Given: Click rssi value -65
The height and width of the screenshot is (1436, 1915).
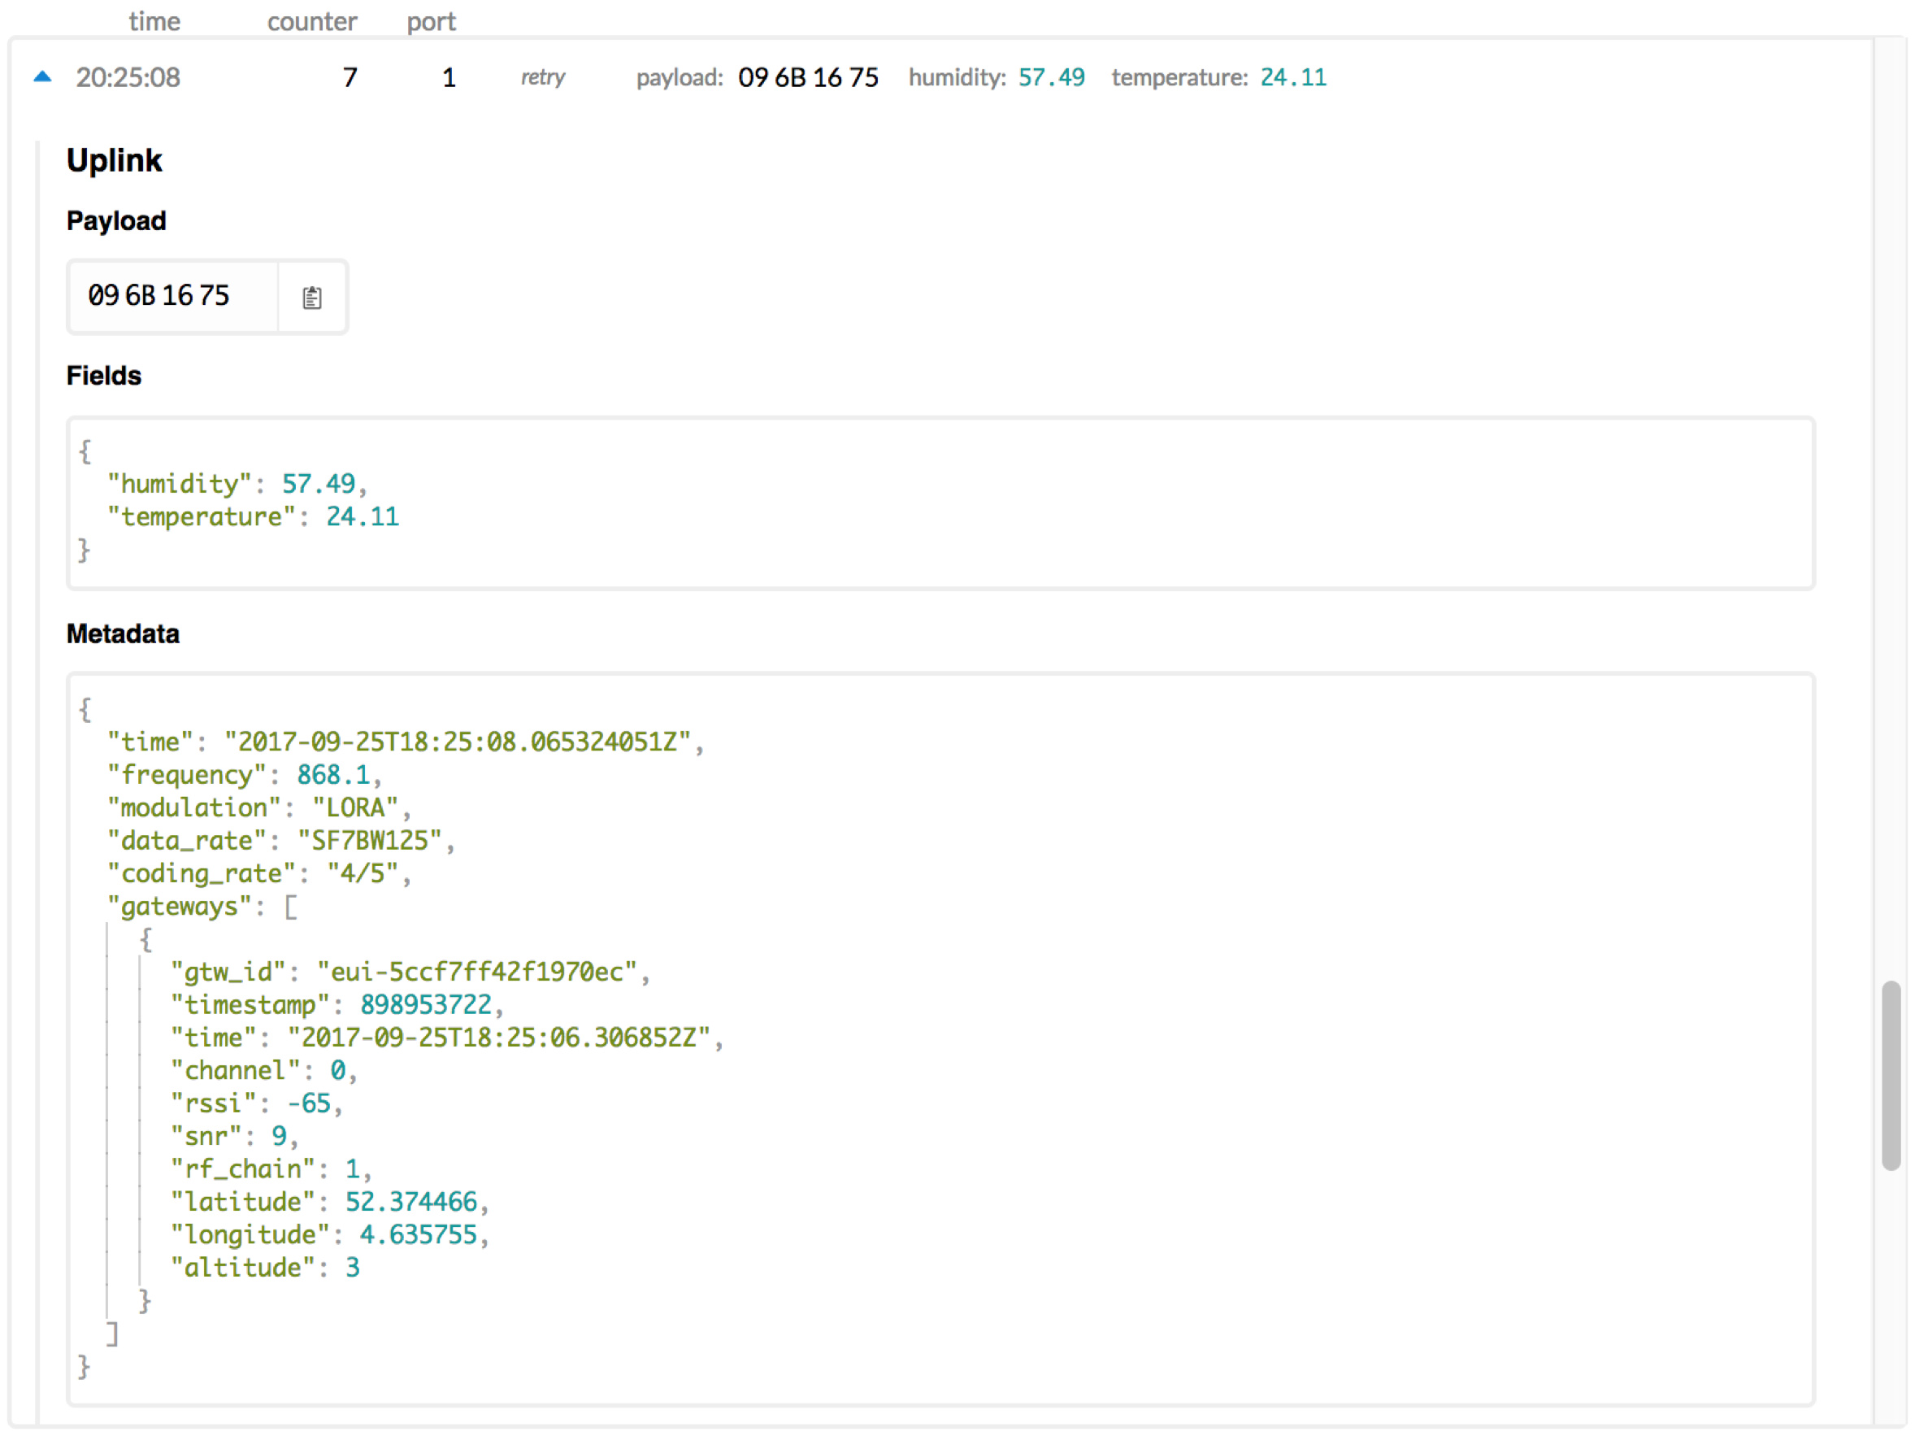Looking at the screenshot, I should coord(309,1103).
